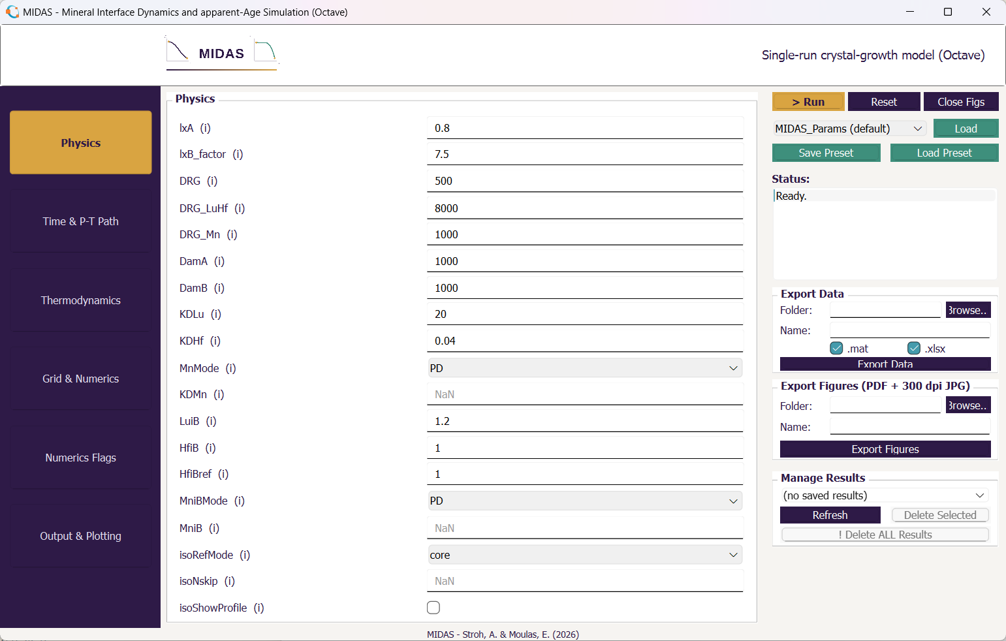
Task: Open the Numerics Flags tab
Action: coord(81,458)
